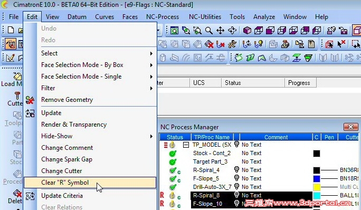
Task: Expand the Hide-Show submenu
Action: (151, 136)
